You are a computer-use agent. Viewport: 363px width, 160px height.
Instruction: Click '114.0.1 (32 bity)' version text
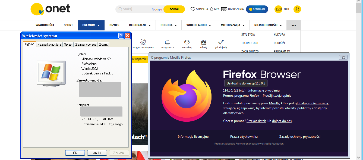pyautogui.click(x=234, y=90)
